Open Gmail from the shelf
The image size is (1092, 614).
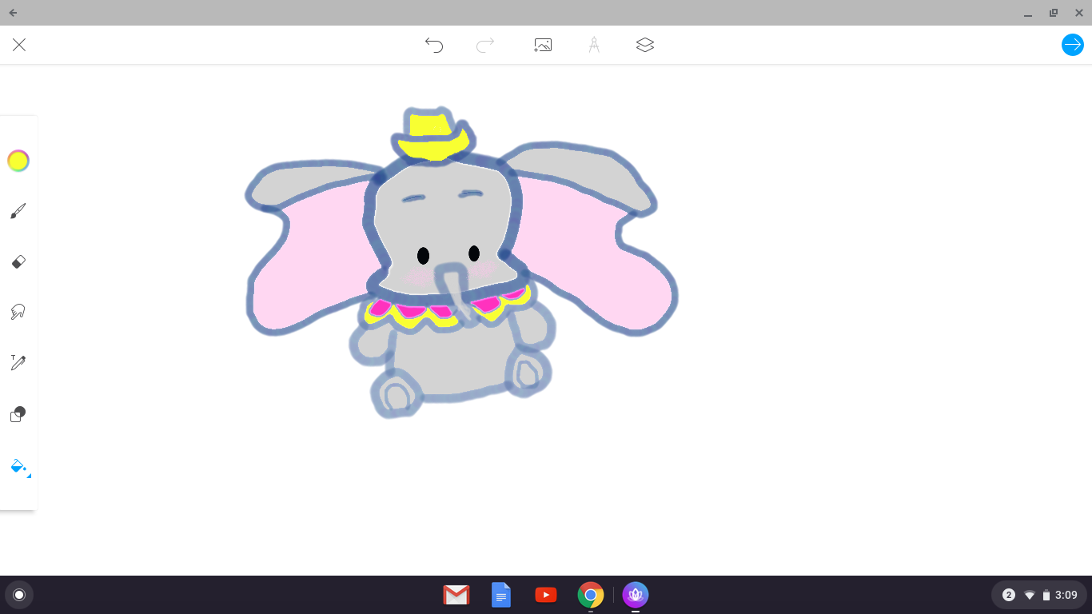click(x=456, y=595)
